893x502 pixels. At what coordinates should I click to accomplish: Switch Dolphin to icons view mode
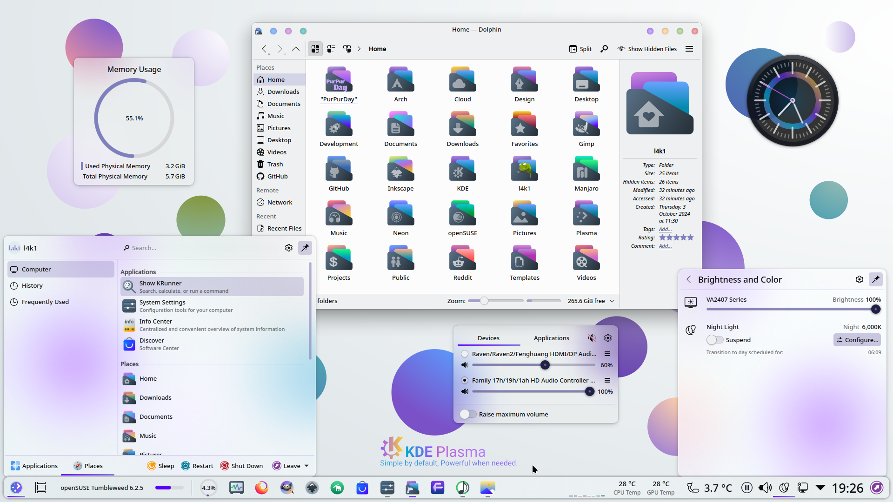[315, 49]
